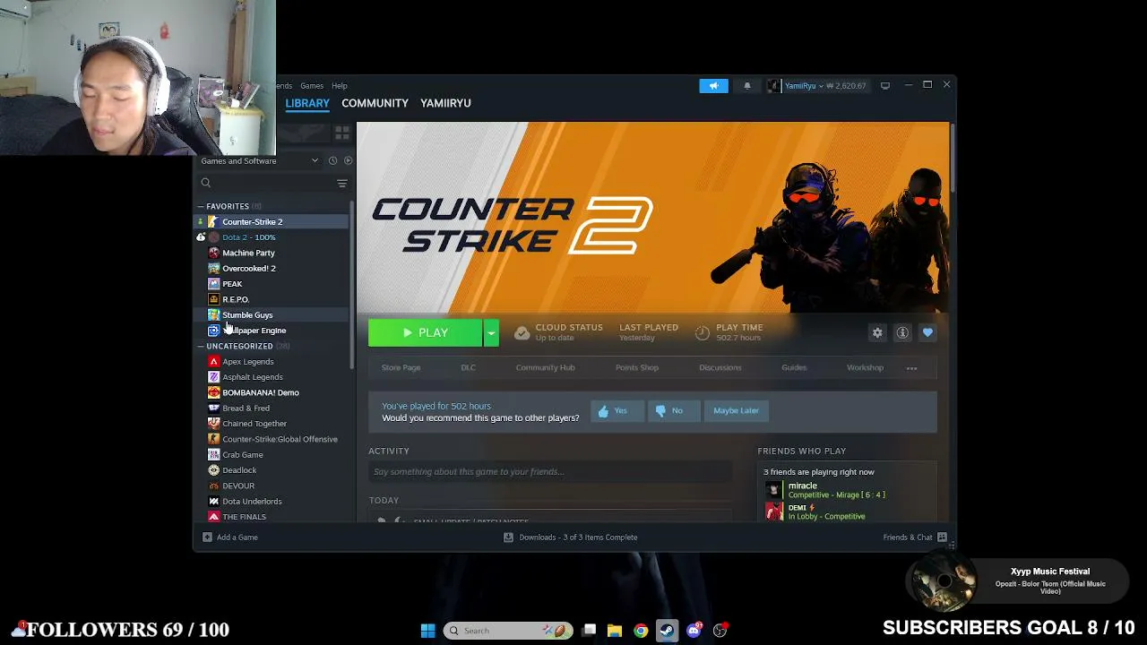The height and width of the screenshot is (645, 1147).
Task: Open Counter-Strike 2 settings gear
Action: point(877,332)
